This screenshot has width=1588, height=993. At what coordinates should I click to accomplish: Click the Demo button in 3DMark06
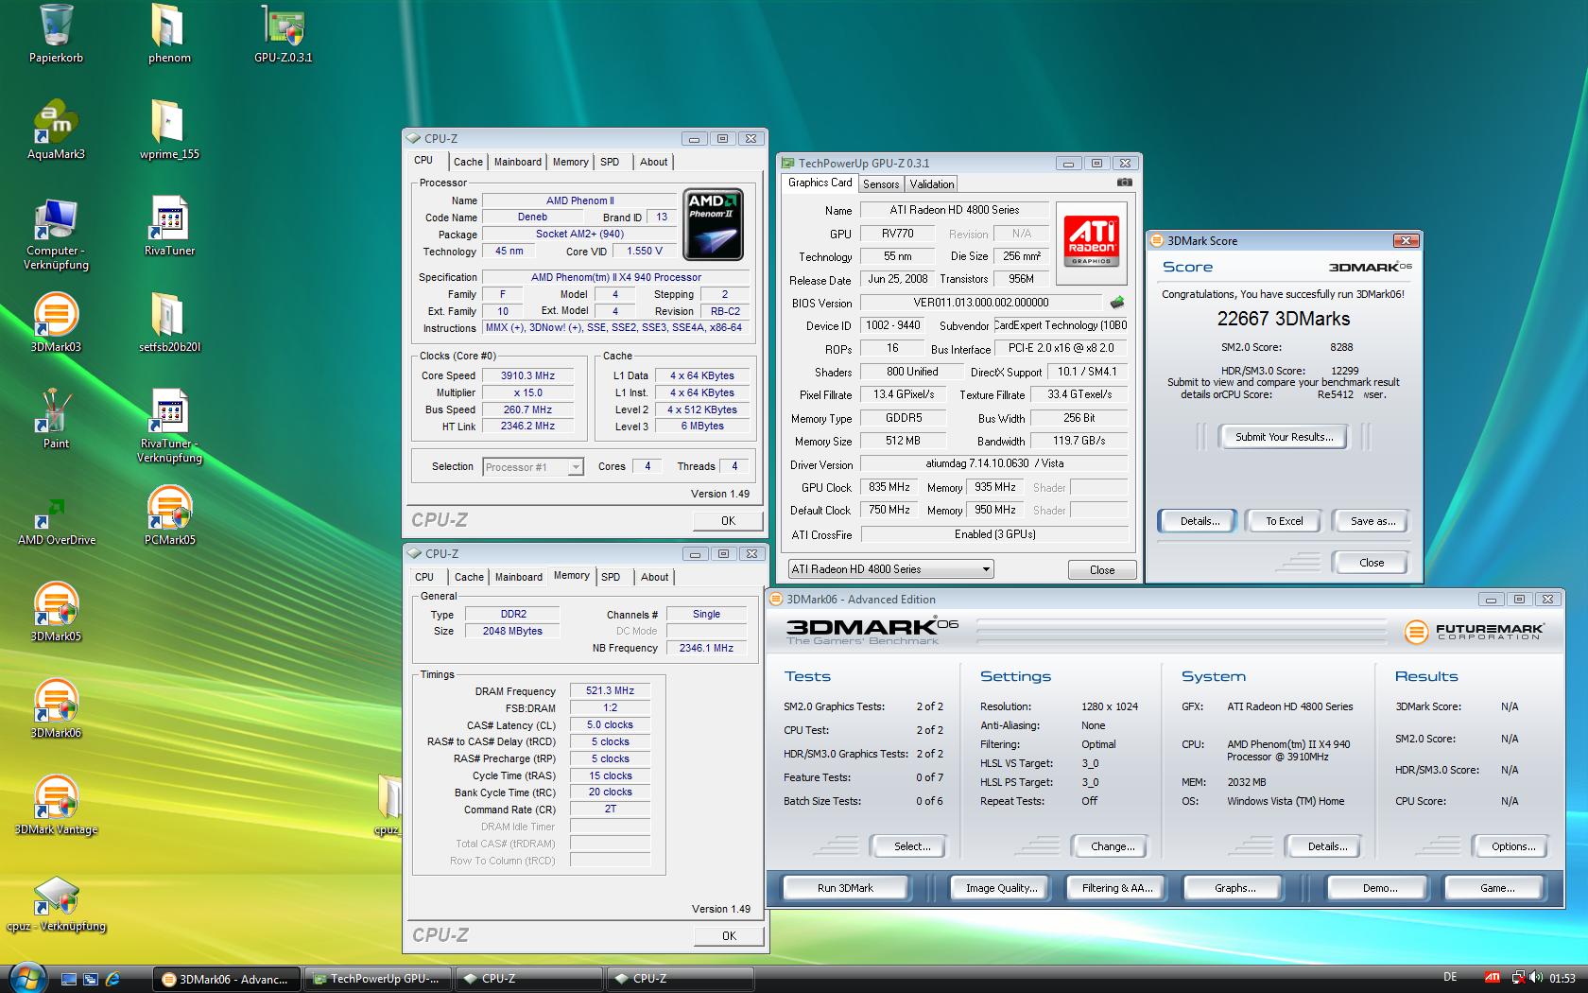coord(1380,888)
